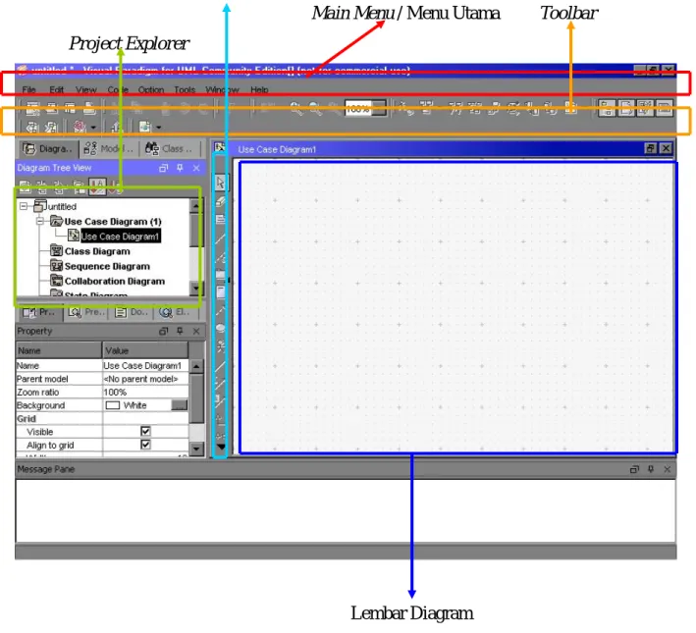Viewport: 696px width, 633px height.
Task: Select the actor stick-figure tool
Action: click(221, 346)
